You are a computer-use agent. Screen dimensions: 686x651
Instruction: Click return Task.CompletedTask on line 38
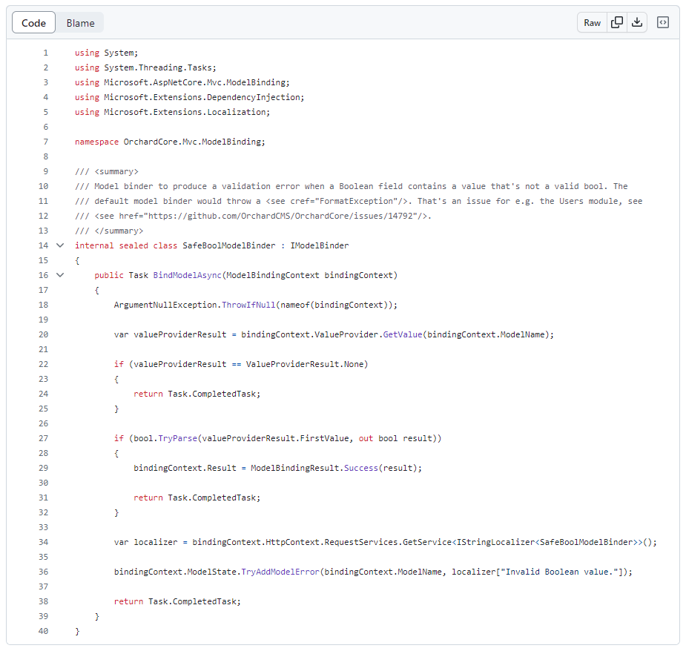pyautogui.click(x=177, y=601)
